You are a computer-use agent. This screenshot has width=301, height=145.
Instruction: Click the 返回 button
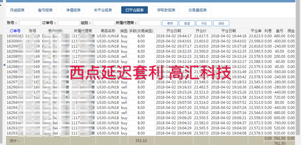coord(221,23)
